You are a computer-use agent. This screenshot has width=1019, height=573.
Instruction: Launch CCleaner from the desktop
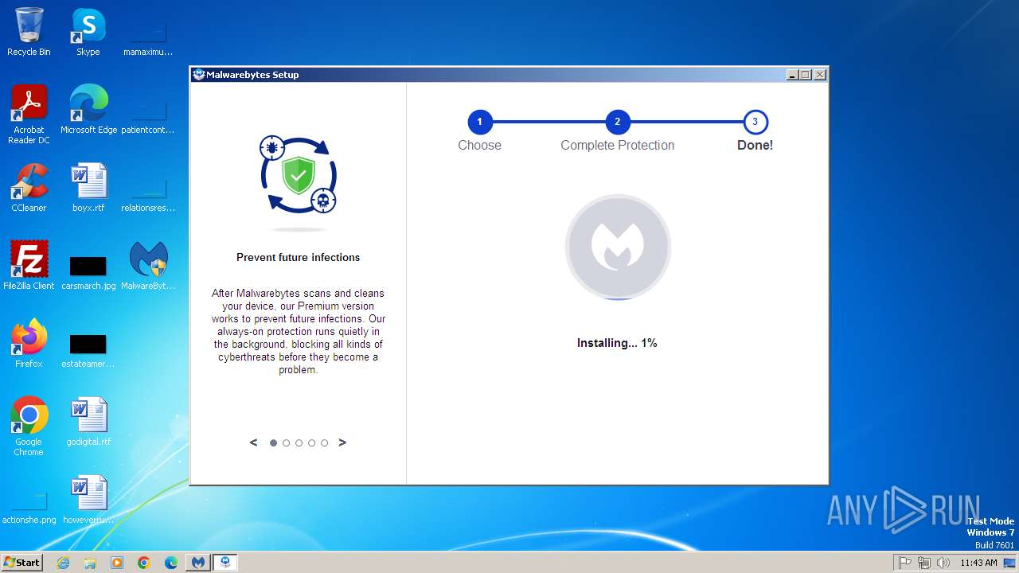[x=29, y=188]
